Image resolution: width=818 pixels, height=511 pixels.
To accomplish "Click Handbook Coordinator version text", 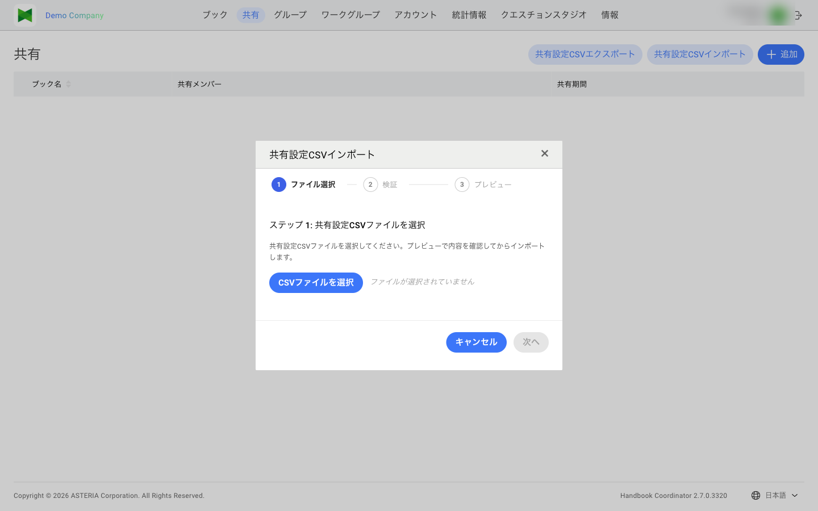I will point(674,496).
